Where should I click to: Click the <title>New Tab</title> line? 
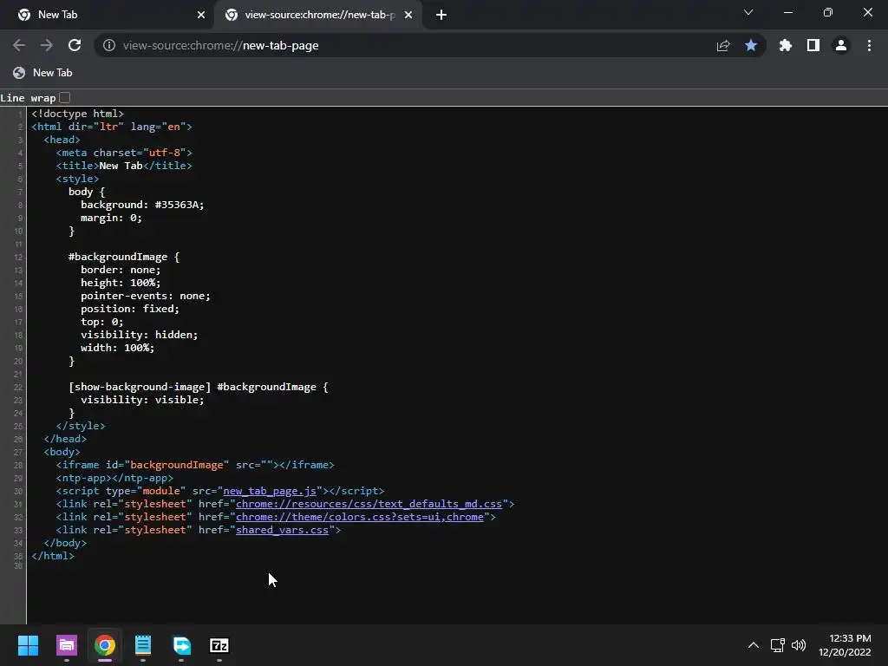tap(124, 166)
